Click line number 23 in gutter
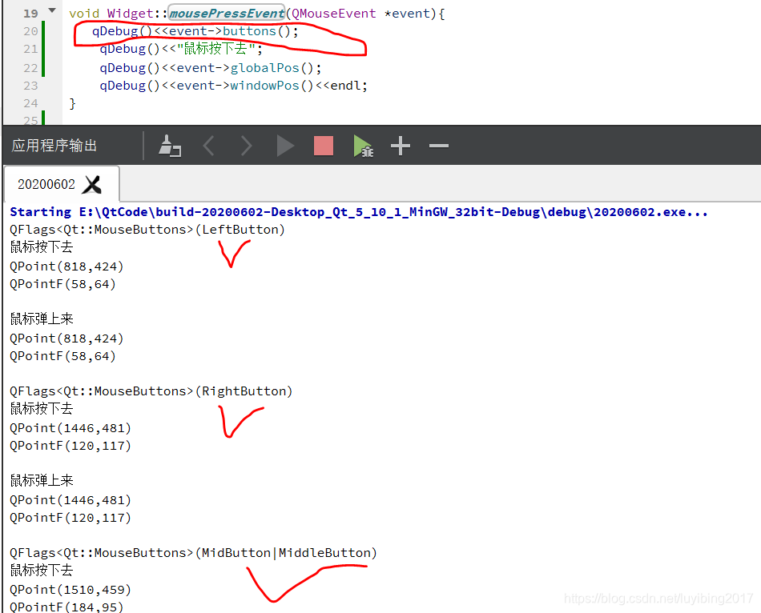 tap(30, 86)
